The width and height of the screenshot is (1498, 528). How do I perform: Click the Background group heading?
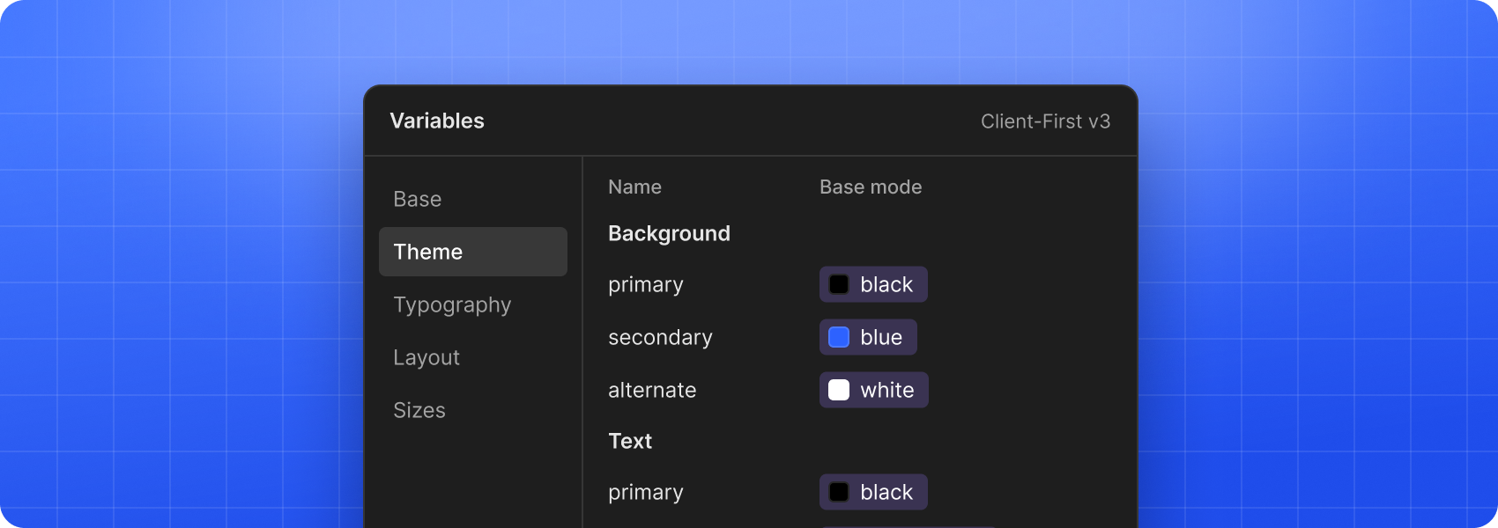coord(669,234)
